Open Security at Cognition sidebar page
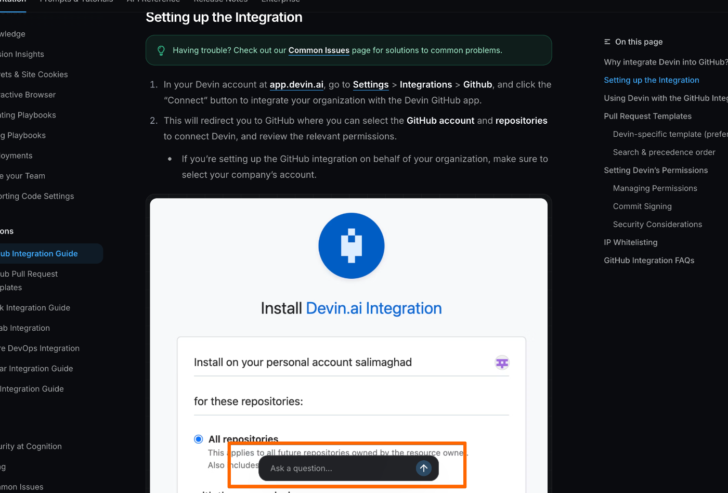 [31, 446]
